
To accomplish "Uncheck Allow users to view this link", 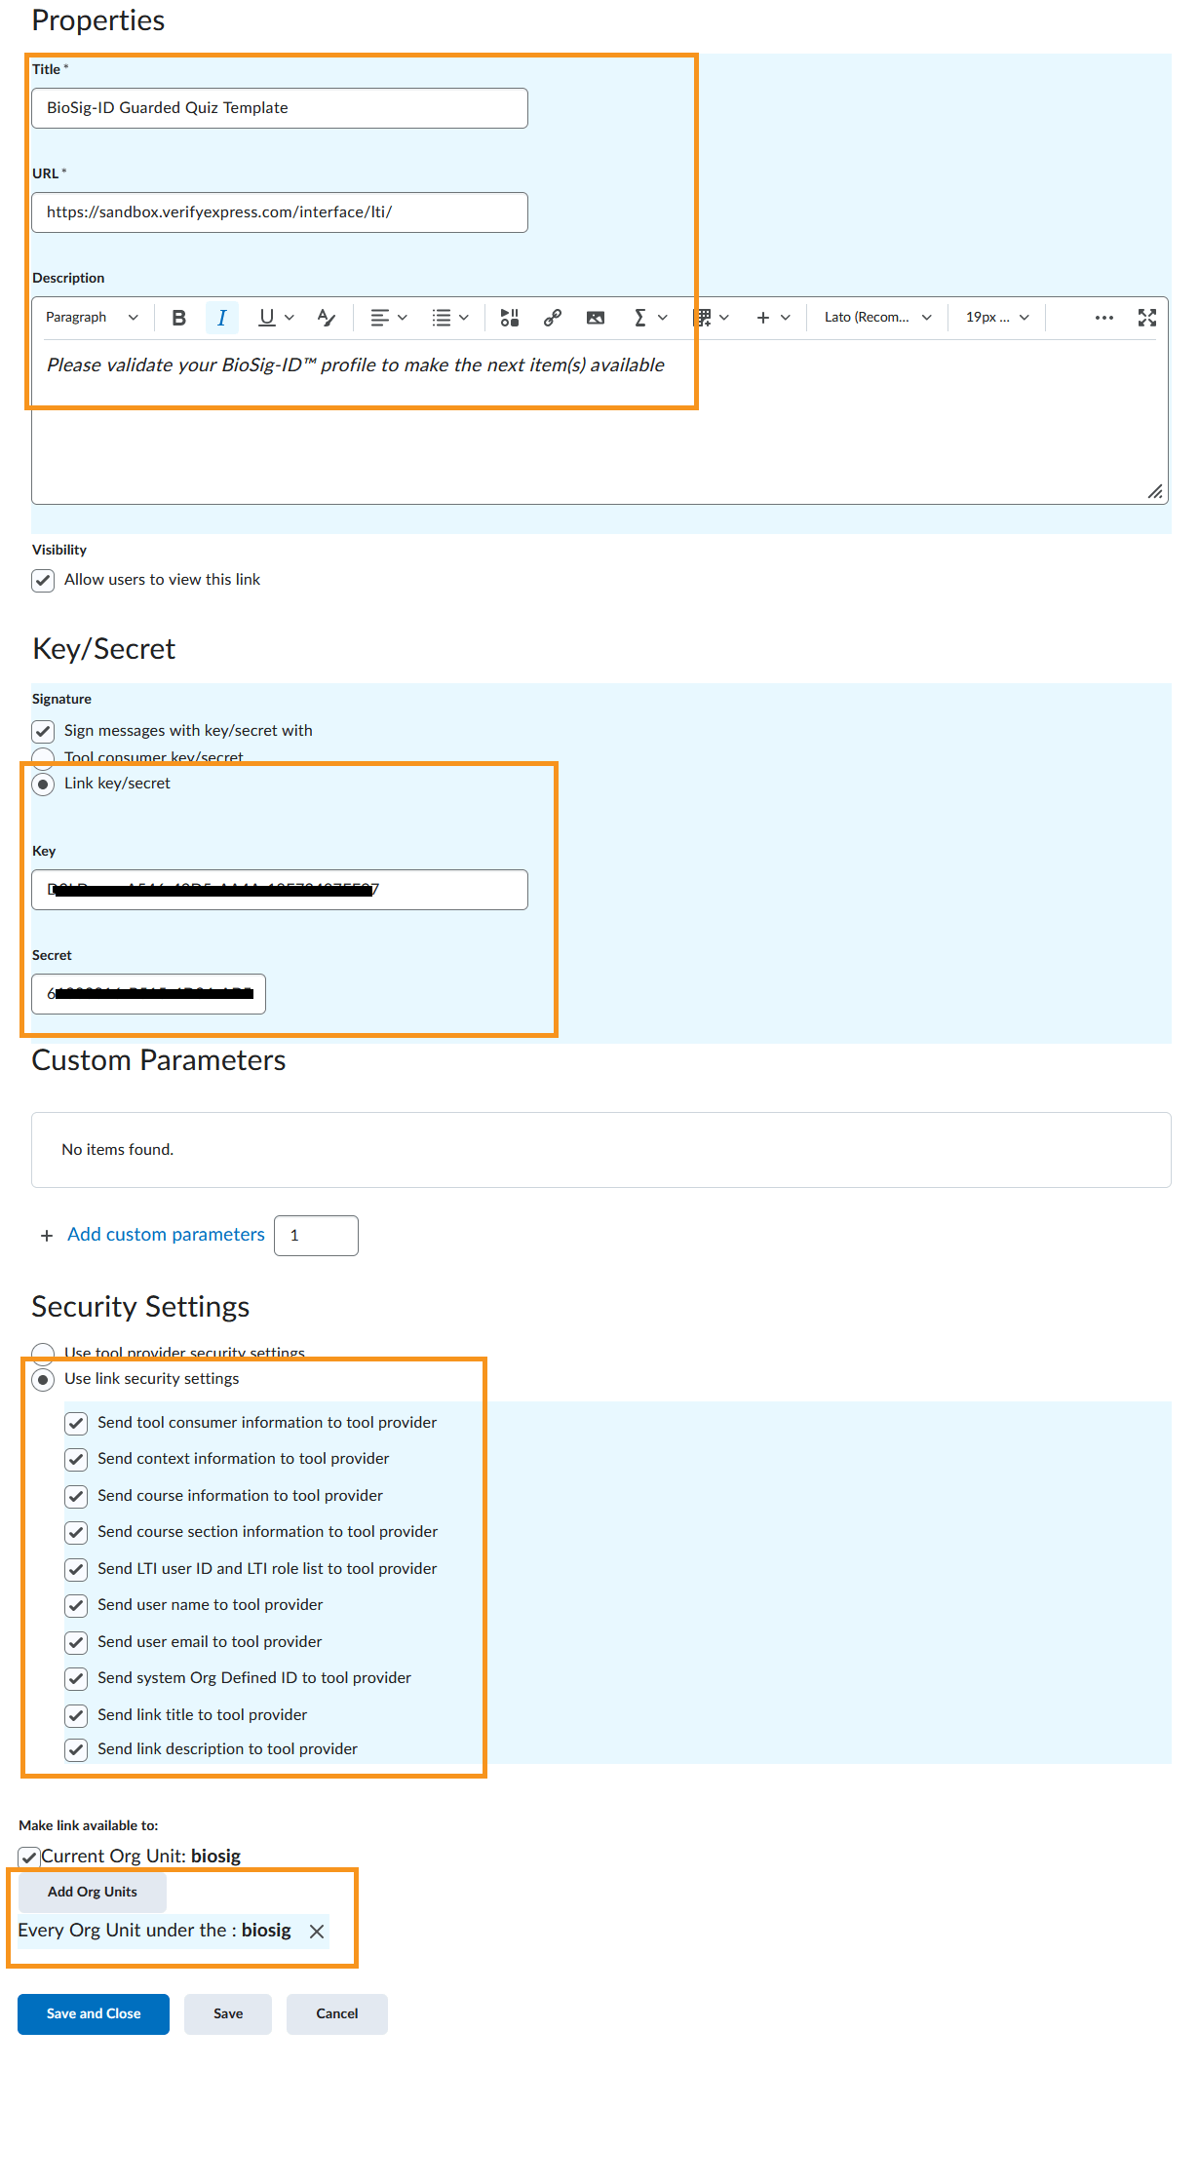I will coord(43,581).
